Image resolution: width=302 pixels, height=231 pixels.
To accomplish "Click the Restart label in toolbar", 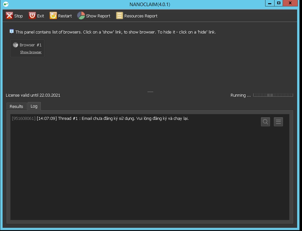I will [65, 16].
